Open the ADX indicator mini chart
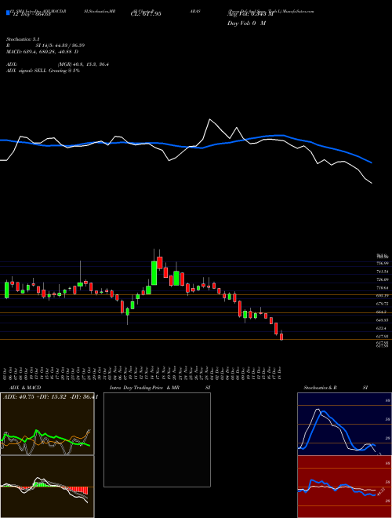Viewport: 392px width, 518px height. (x=47, y=424)
